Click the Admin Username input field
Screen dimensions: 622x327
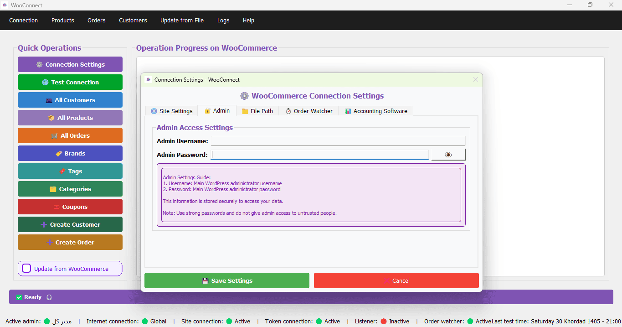pos(338,141)
